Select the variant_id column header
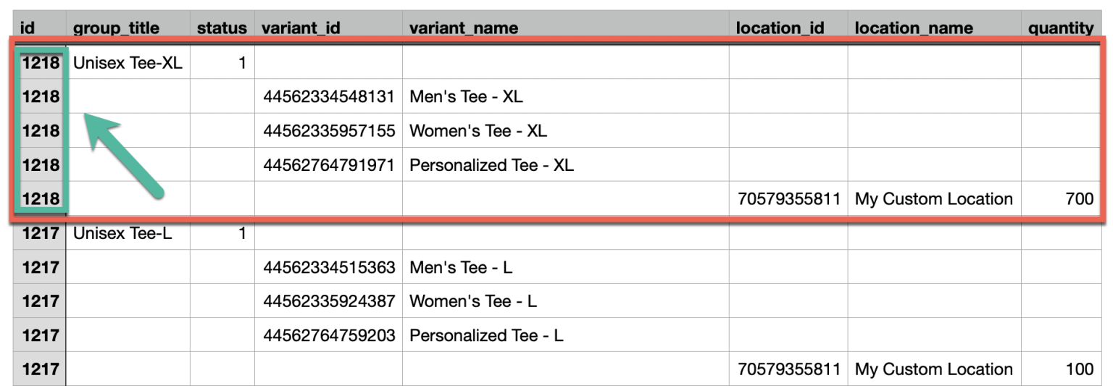This screenshot has width=1113, height=386. [301, 28]
